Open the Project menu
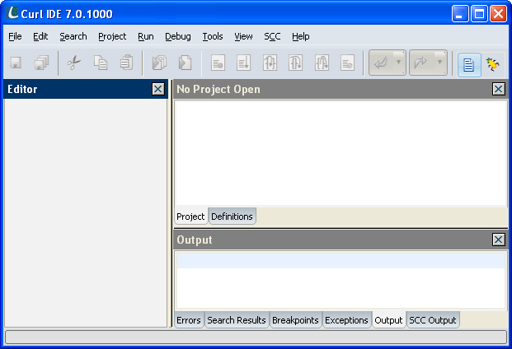Viewport: 512px width, 349px height. [112, 36]
